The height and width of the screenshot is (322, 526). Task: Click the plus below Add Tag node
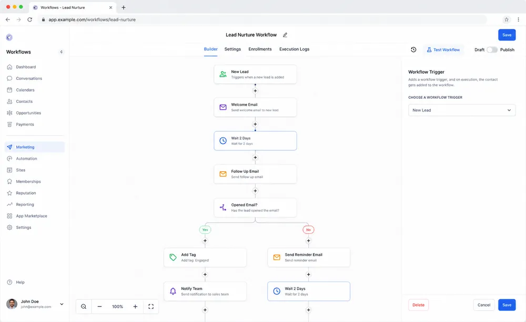coord(205,274)
